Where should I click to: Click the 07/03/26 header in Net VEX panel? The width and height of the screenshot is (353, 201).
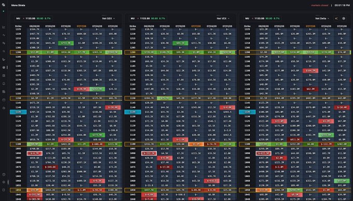(x=165, y=26)
